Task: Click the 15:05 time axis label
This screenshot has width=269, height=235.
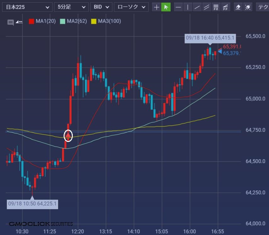Action: tap(162, 232)
